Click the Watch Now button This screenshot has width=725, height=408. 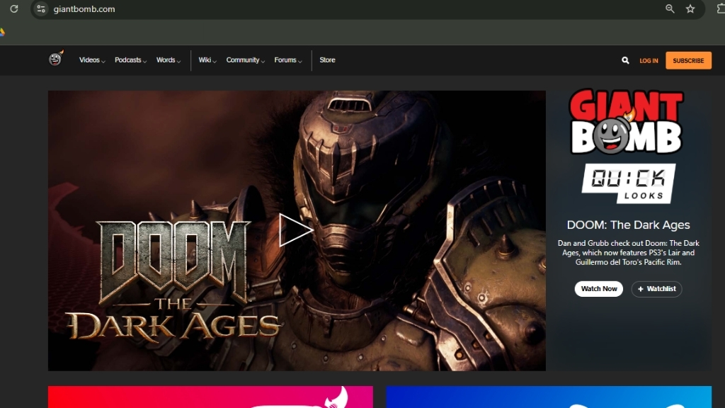[x=599, y=289]
